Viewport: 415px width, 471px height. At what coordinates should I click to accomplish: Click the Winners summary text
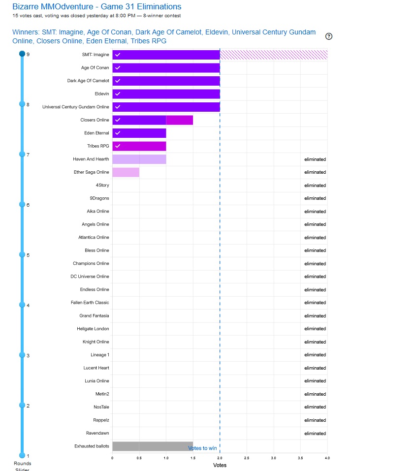tap(164, 36)
